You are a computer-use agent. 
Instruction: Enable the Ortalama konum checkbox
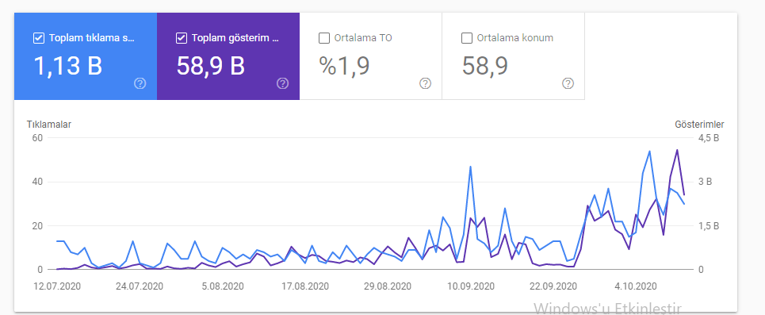pos(467,38)
